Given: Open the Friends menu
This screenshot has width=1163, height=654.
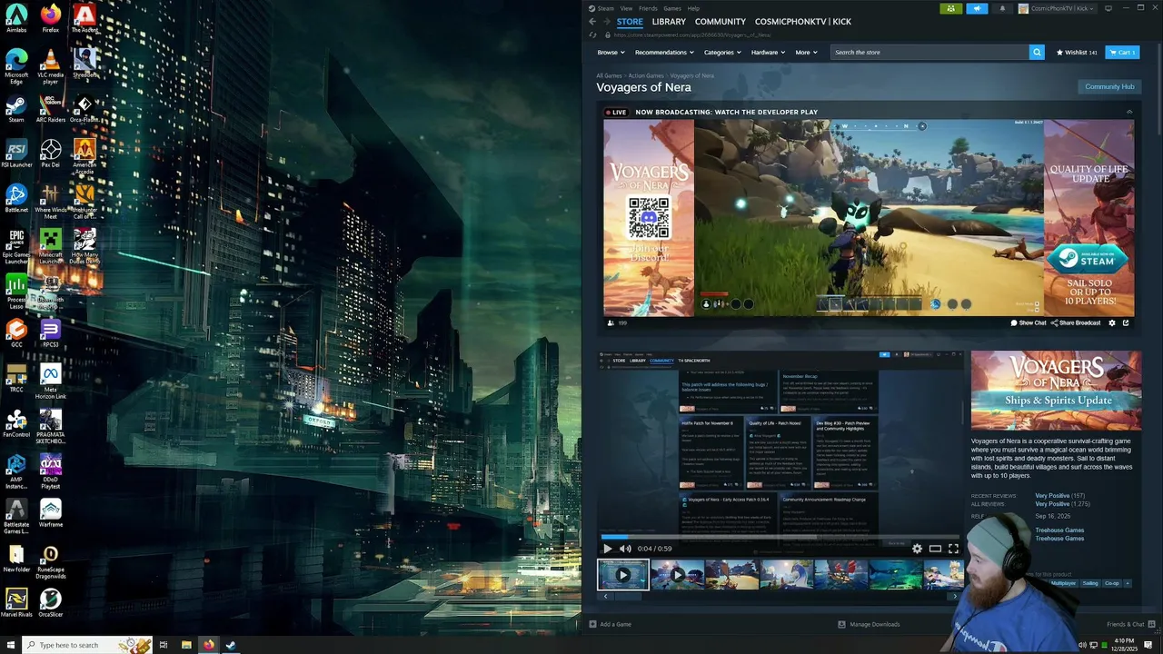Looking at the screenshot, I should (648, 8).
